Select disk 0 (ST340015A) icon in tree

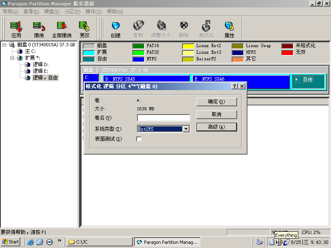(12, 45)
